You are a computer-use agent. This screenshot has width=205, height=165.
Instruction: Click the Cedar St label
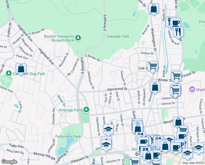point(122,120)
